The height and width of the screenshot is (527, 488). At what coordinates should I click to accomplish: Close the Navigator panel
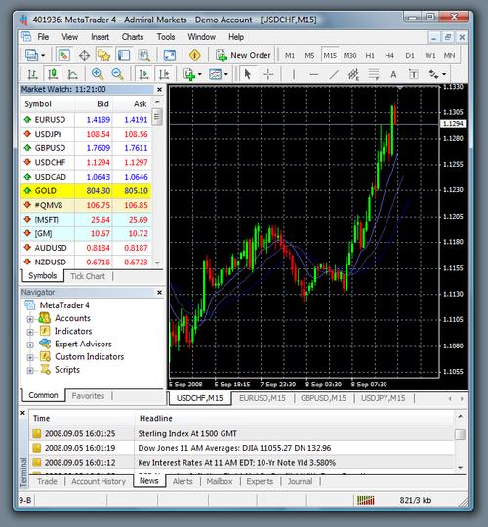(x=159, y=293)
